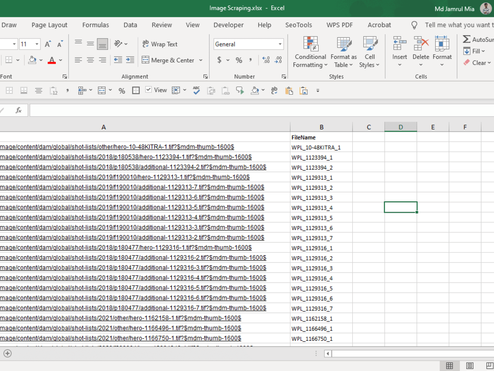Expand the accounting format dropdown arrow
Screen dimensions: 494x371
coord(228,60)
